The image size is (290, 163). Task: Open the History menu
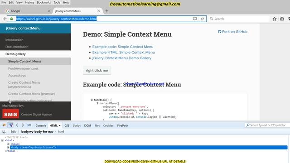pyautogui.click(x=29, y=2)
